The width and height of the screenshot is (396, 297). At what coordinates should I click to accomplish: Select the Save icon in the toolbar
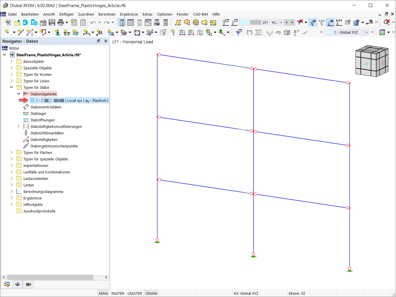(52, 22)
